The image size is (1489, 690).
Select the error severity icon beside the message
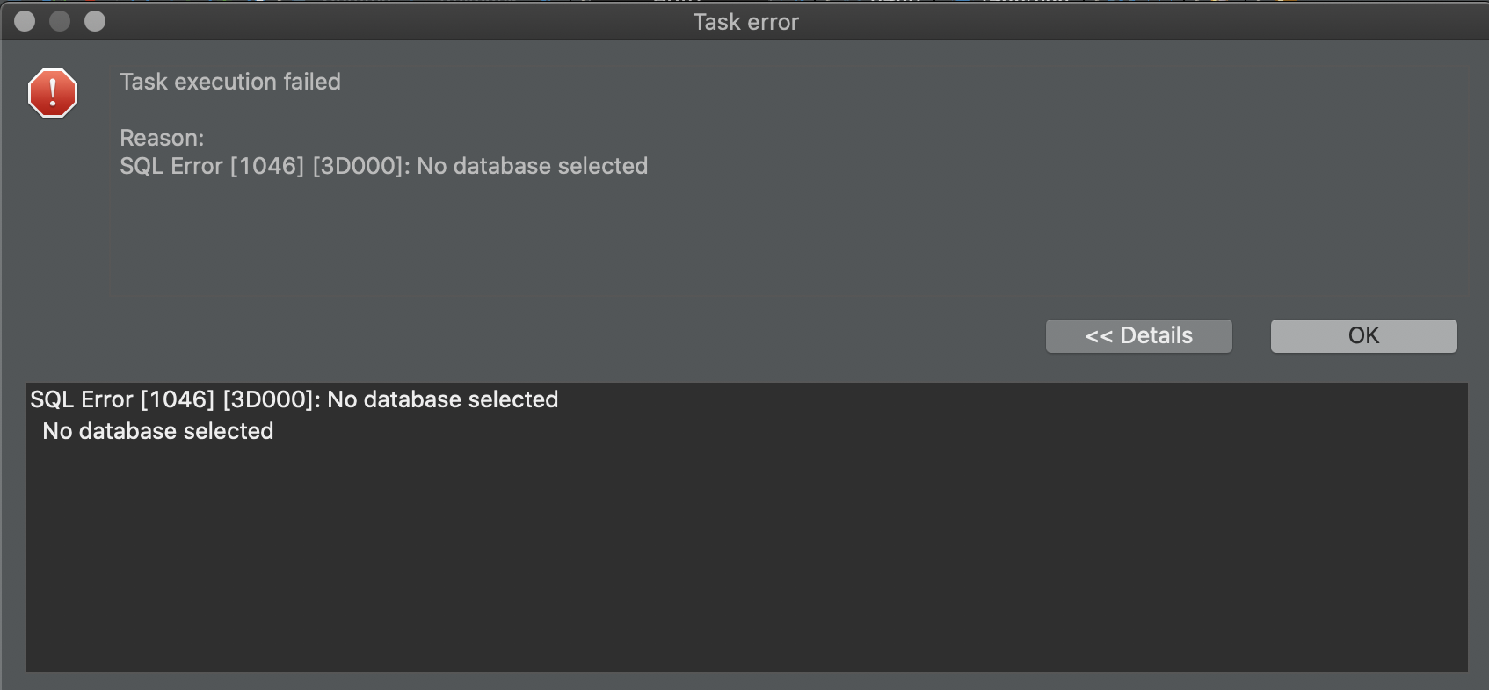53,92
